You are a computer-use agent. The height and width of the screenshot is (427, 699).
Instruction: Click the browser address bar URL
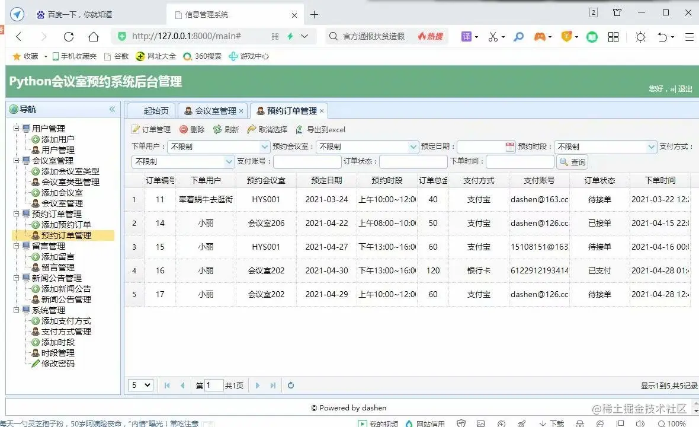(x=187, y=36)
